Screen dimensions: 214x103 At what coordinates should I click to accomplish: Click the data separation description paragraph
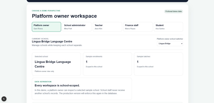[80, 92]
